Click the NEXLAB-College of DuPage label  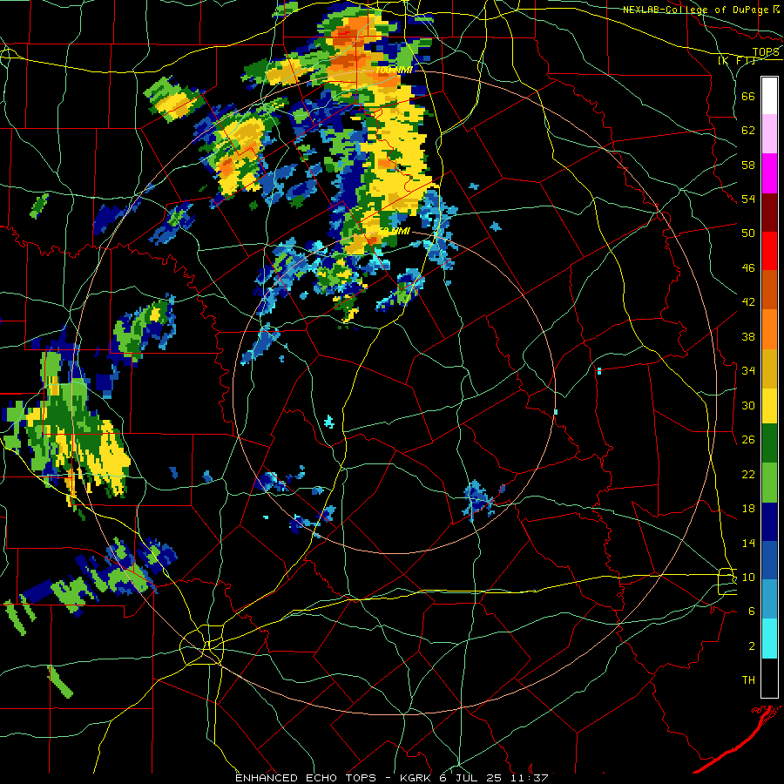[696, 10]
